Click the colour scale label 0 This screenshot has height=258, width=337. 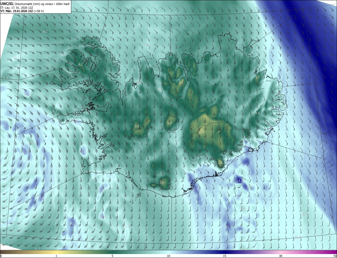[x=1, y=256]
